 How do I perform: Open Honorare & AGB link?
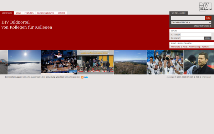(179, 46)
